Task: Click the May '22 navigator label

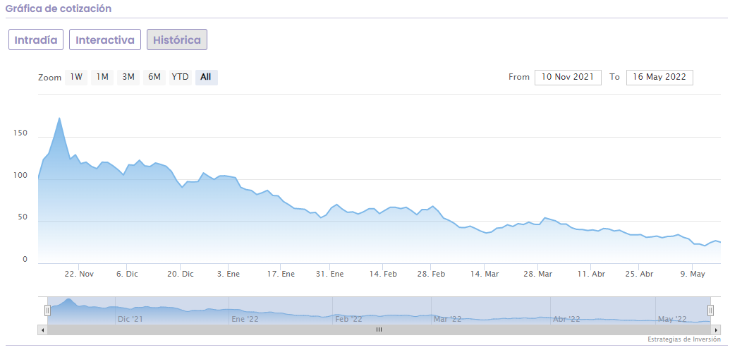Action: click(672, 319)
